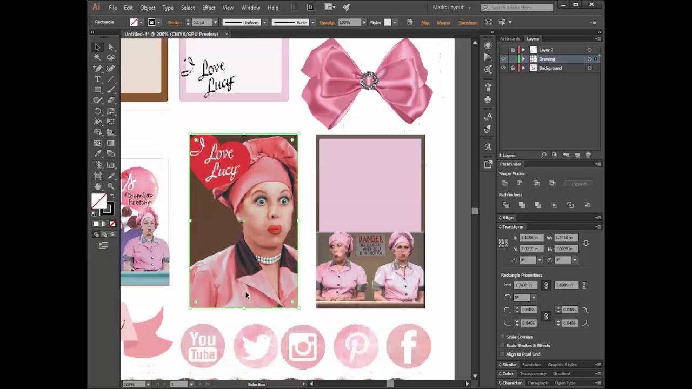Select the Direct Selection tool

point(111,47)
